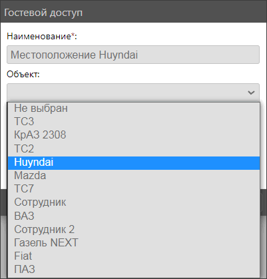Pick ТС7 in object dropdown
Image resolution: width=267 pixels, height=279 pixels.
point(134,189)
